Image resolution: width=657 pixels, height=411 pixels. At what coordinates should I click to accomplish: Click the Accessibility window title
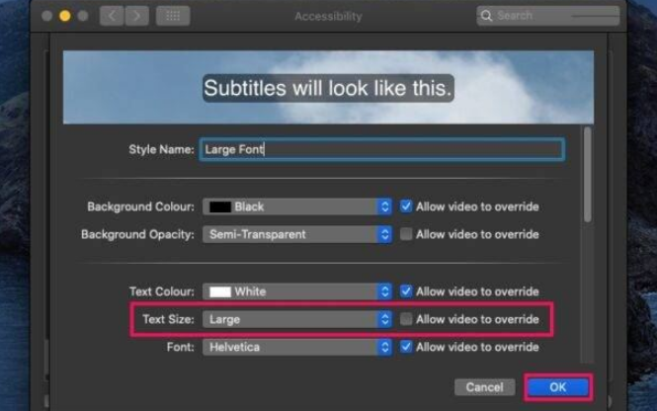tap(328, 17)
